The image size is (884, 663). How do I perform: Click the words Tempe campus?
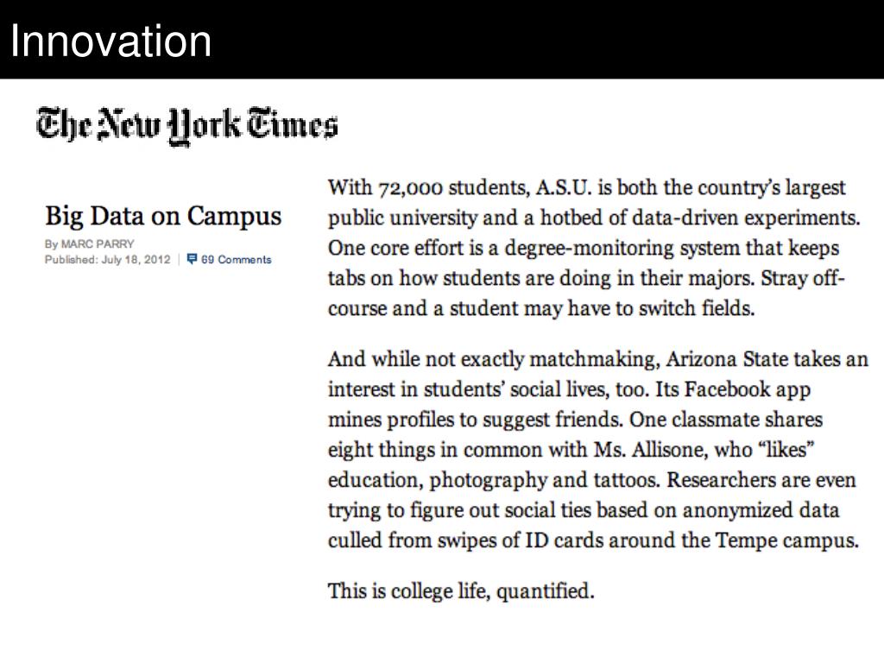[x=787, y=540]
